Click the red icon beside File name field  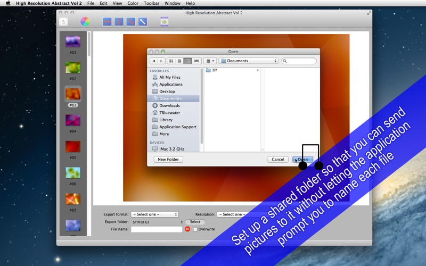tap(187, 229)
